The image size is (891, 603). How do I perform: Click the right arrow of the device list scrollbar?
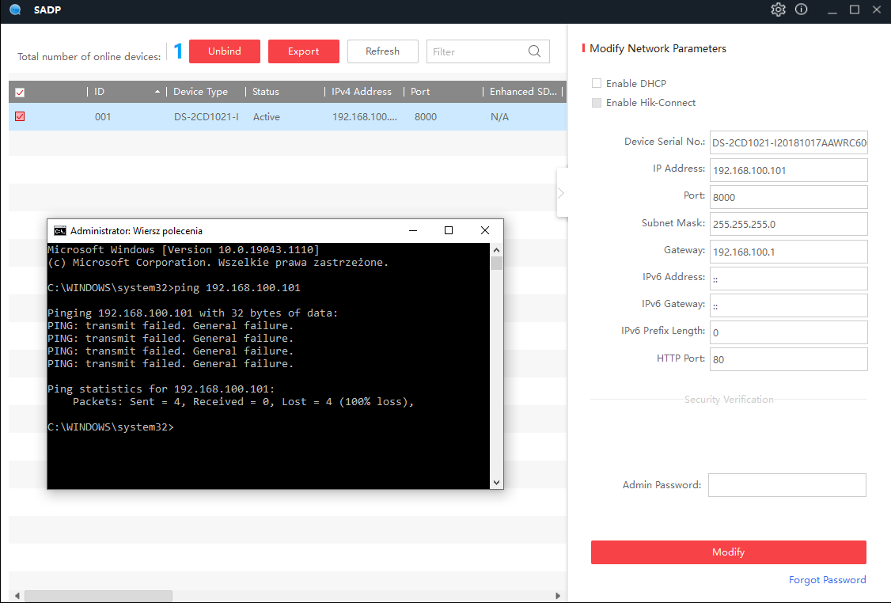click(555, 596)
